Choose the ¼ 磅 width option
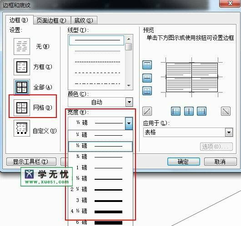Screen dimensions: 241x226 click(100, 136)
